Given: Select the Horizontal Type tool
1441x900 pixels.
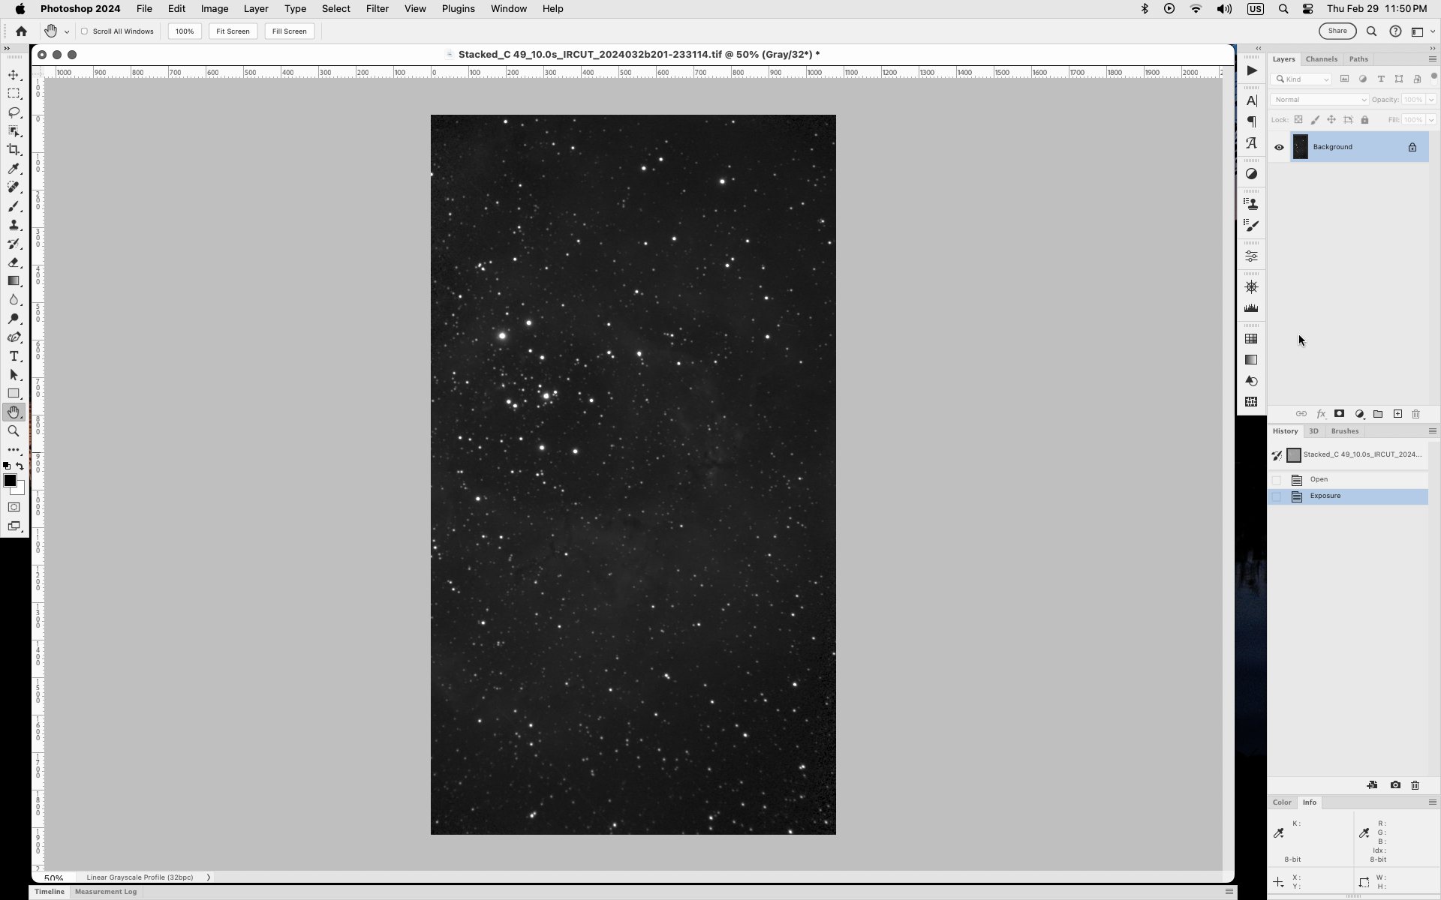Looking at the screenshot, I should [x=14, y=356].
